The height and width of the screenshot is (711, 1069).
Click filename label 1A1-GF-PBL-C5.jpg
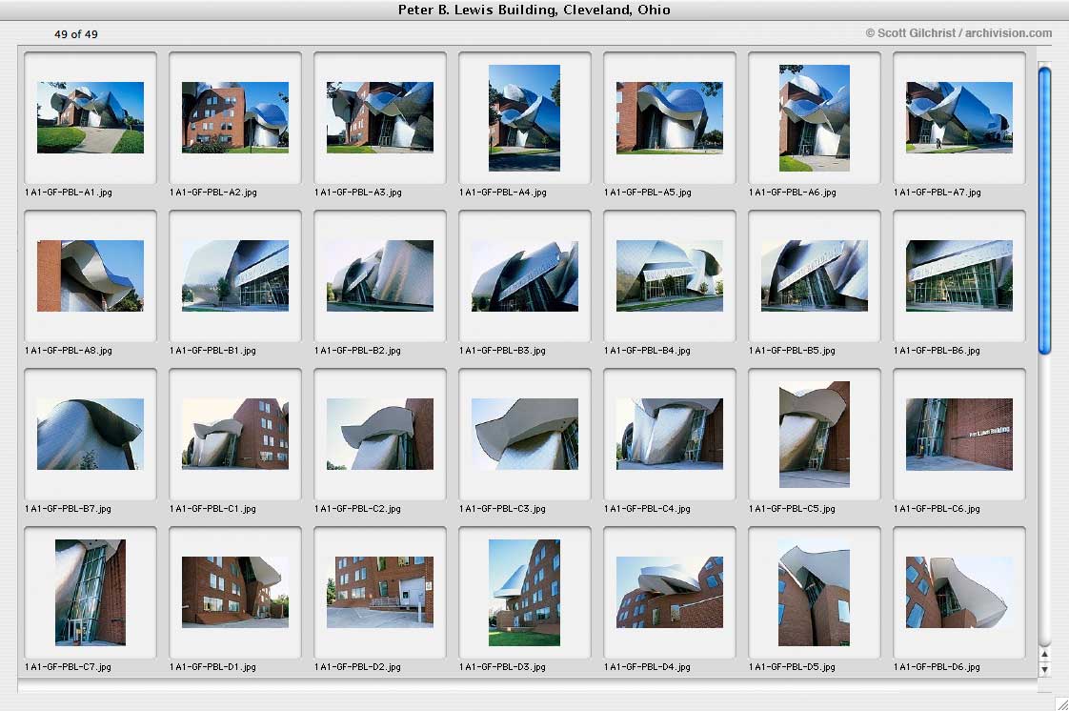tap(792, 509)
